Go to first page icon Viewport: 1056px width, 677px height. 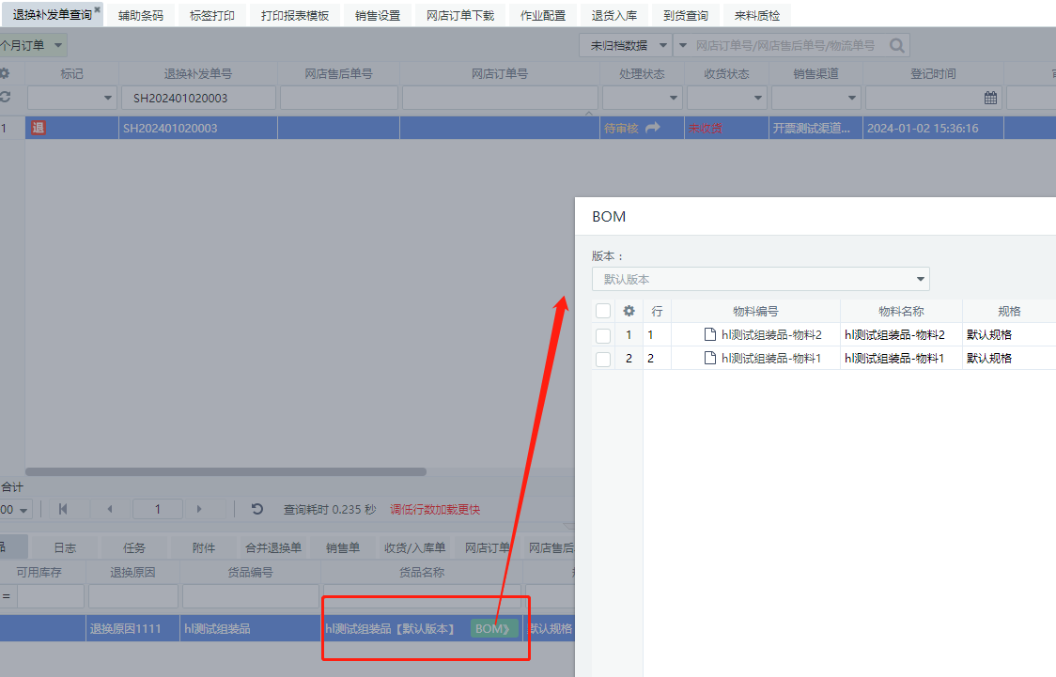point(63,509)
